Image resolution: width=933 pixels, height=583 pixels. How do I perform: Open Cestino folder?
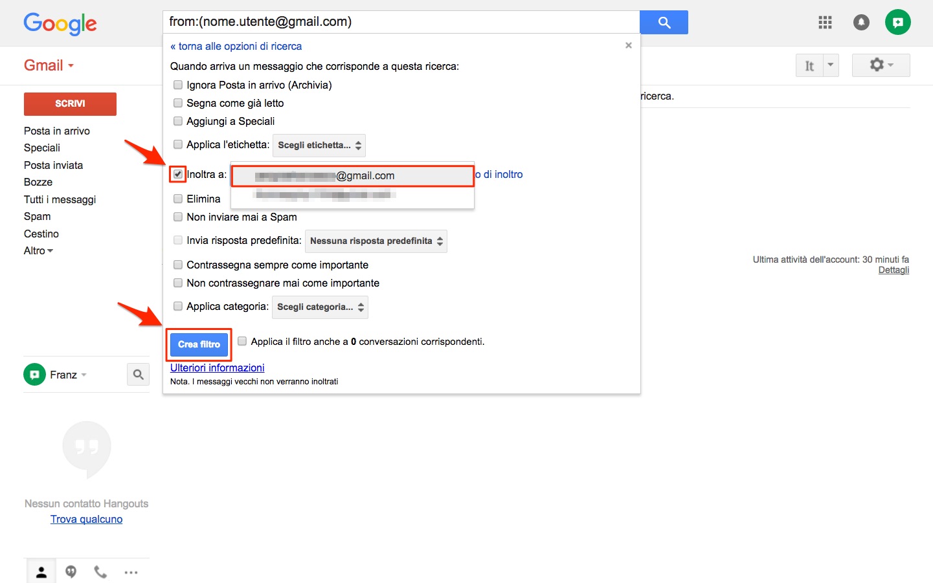(x=41, y=234)
